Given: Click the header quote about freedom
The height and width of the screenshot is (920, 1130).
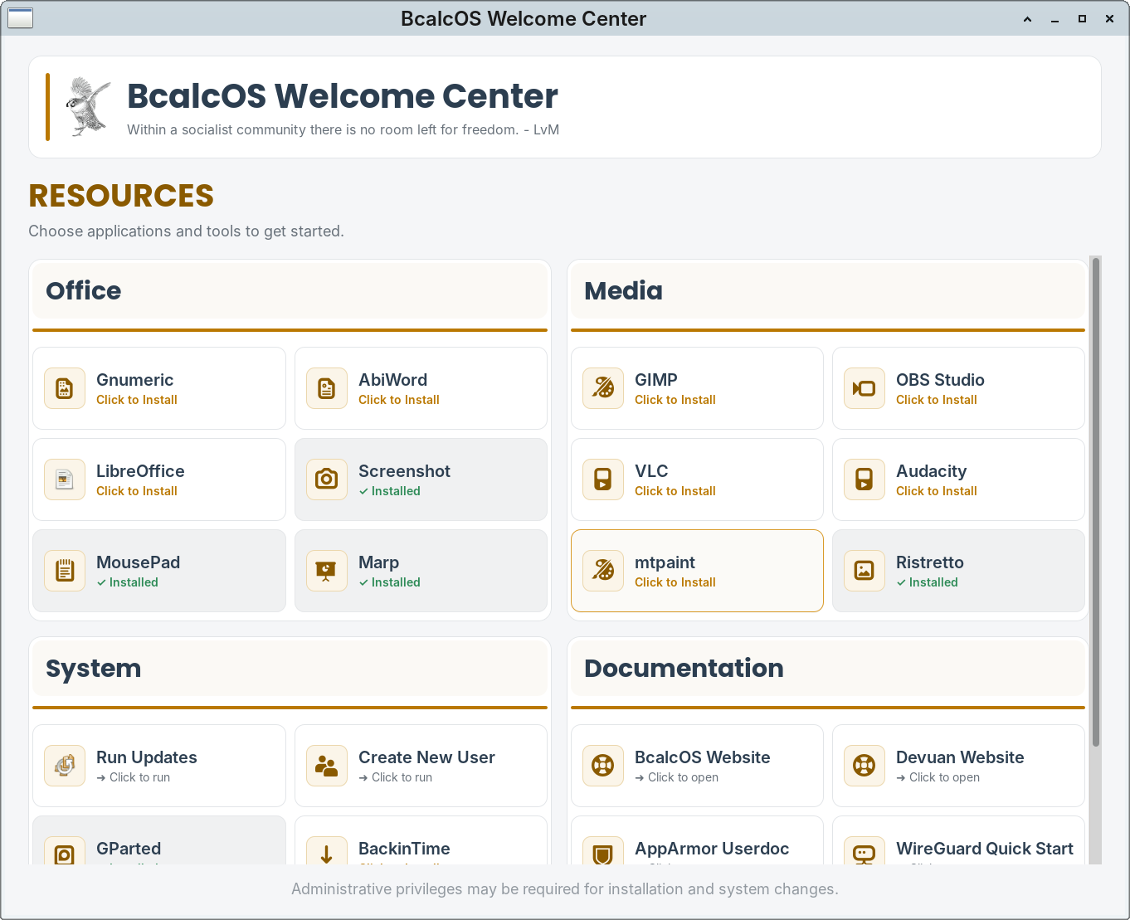Looking at the screenshot, I should (x=343, y=129).
